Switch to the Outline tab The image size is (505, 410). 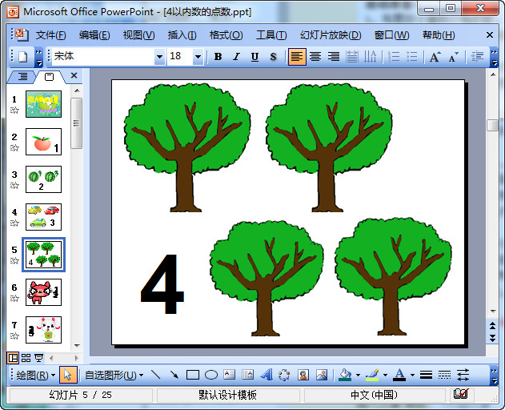[x=22, y=77]
